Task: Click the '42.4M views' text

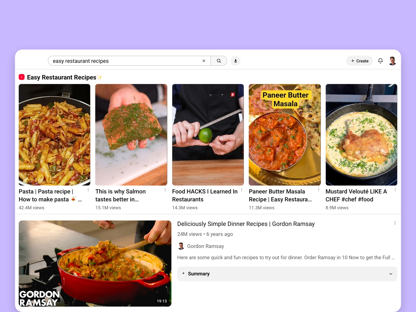Action: [31, 208]
